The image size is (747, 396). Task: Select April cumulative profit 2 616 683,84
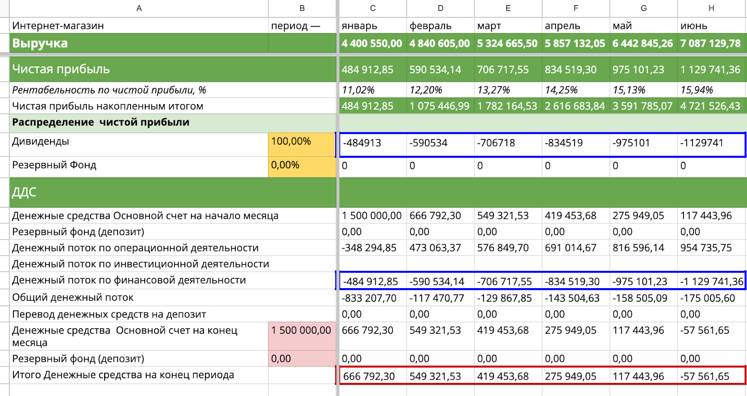click(x=575, y=106)
